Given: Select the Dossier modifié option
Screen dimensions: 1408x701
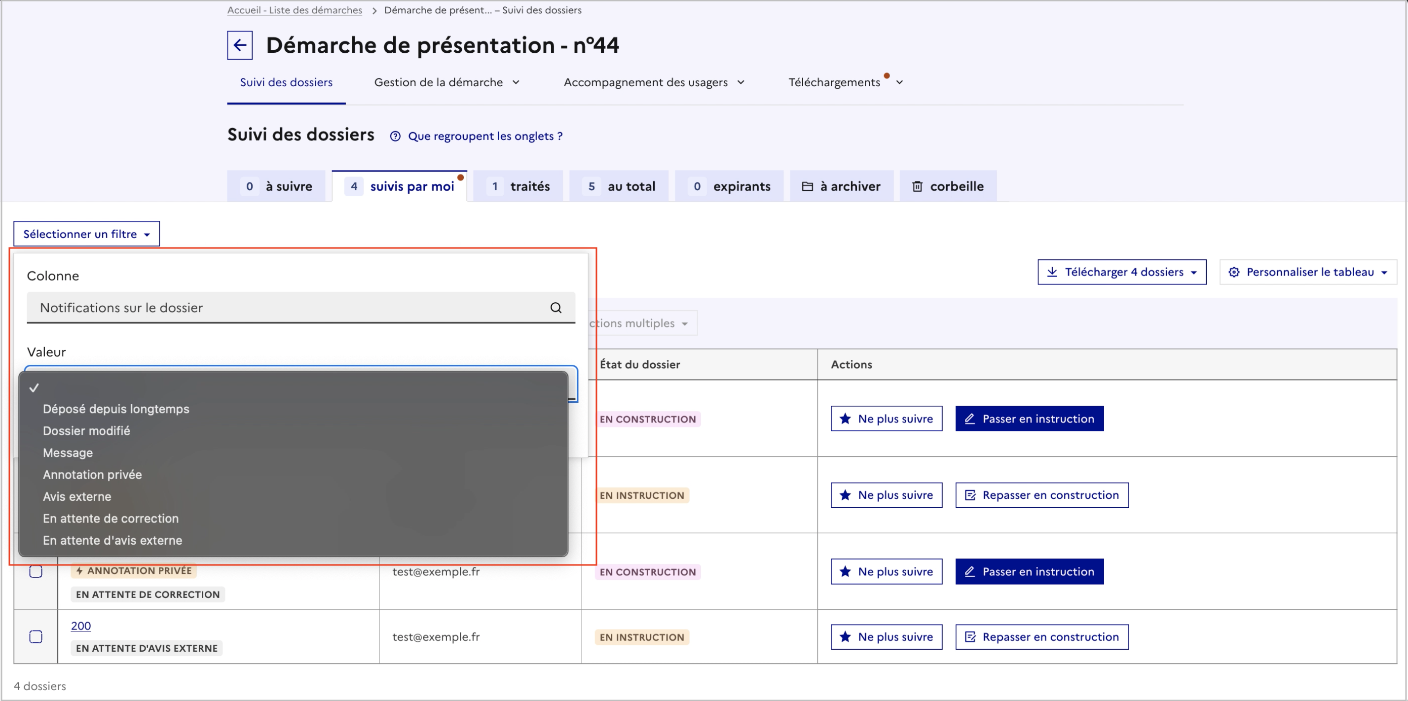Looking at the screenshot, I should pos(86,431).
